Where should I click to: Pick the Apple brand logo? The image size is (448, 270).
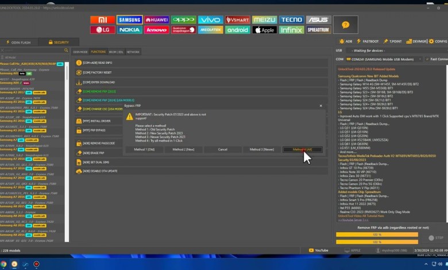pos(265,30)
